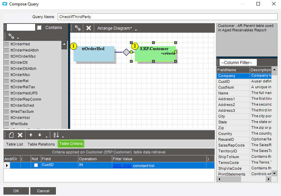Select the CustNum field row

click(244, 87)
